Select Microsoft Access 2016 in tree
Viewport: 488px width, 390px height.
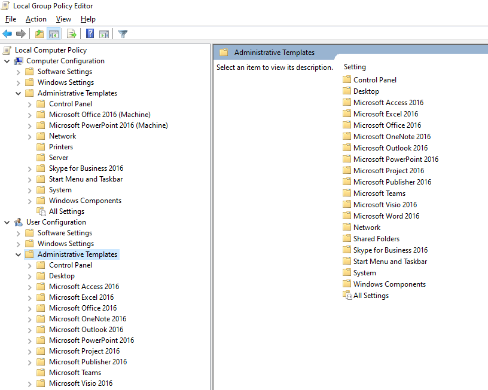pyautogui.click(x=84, y=287)
